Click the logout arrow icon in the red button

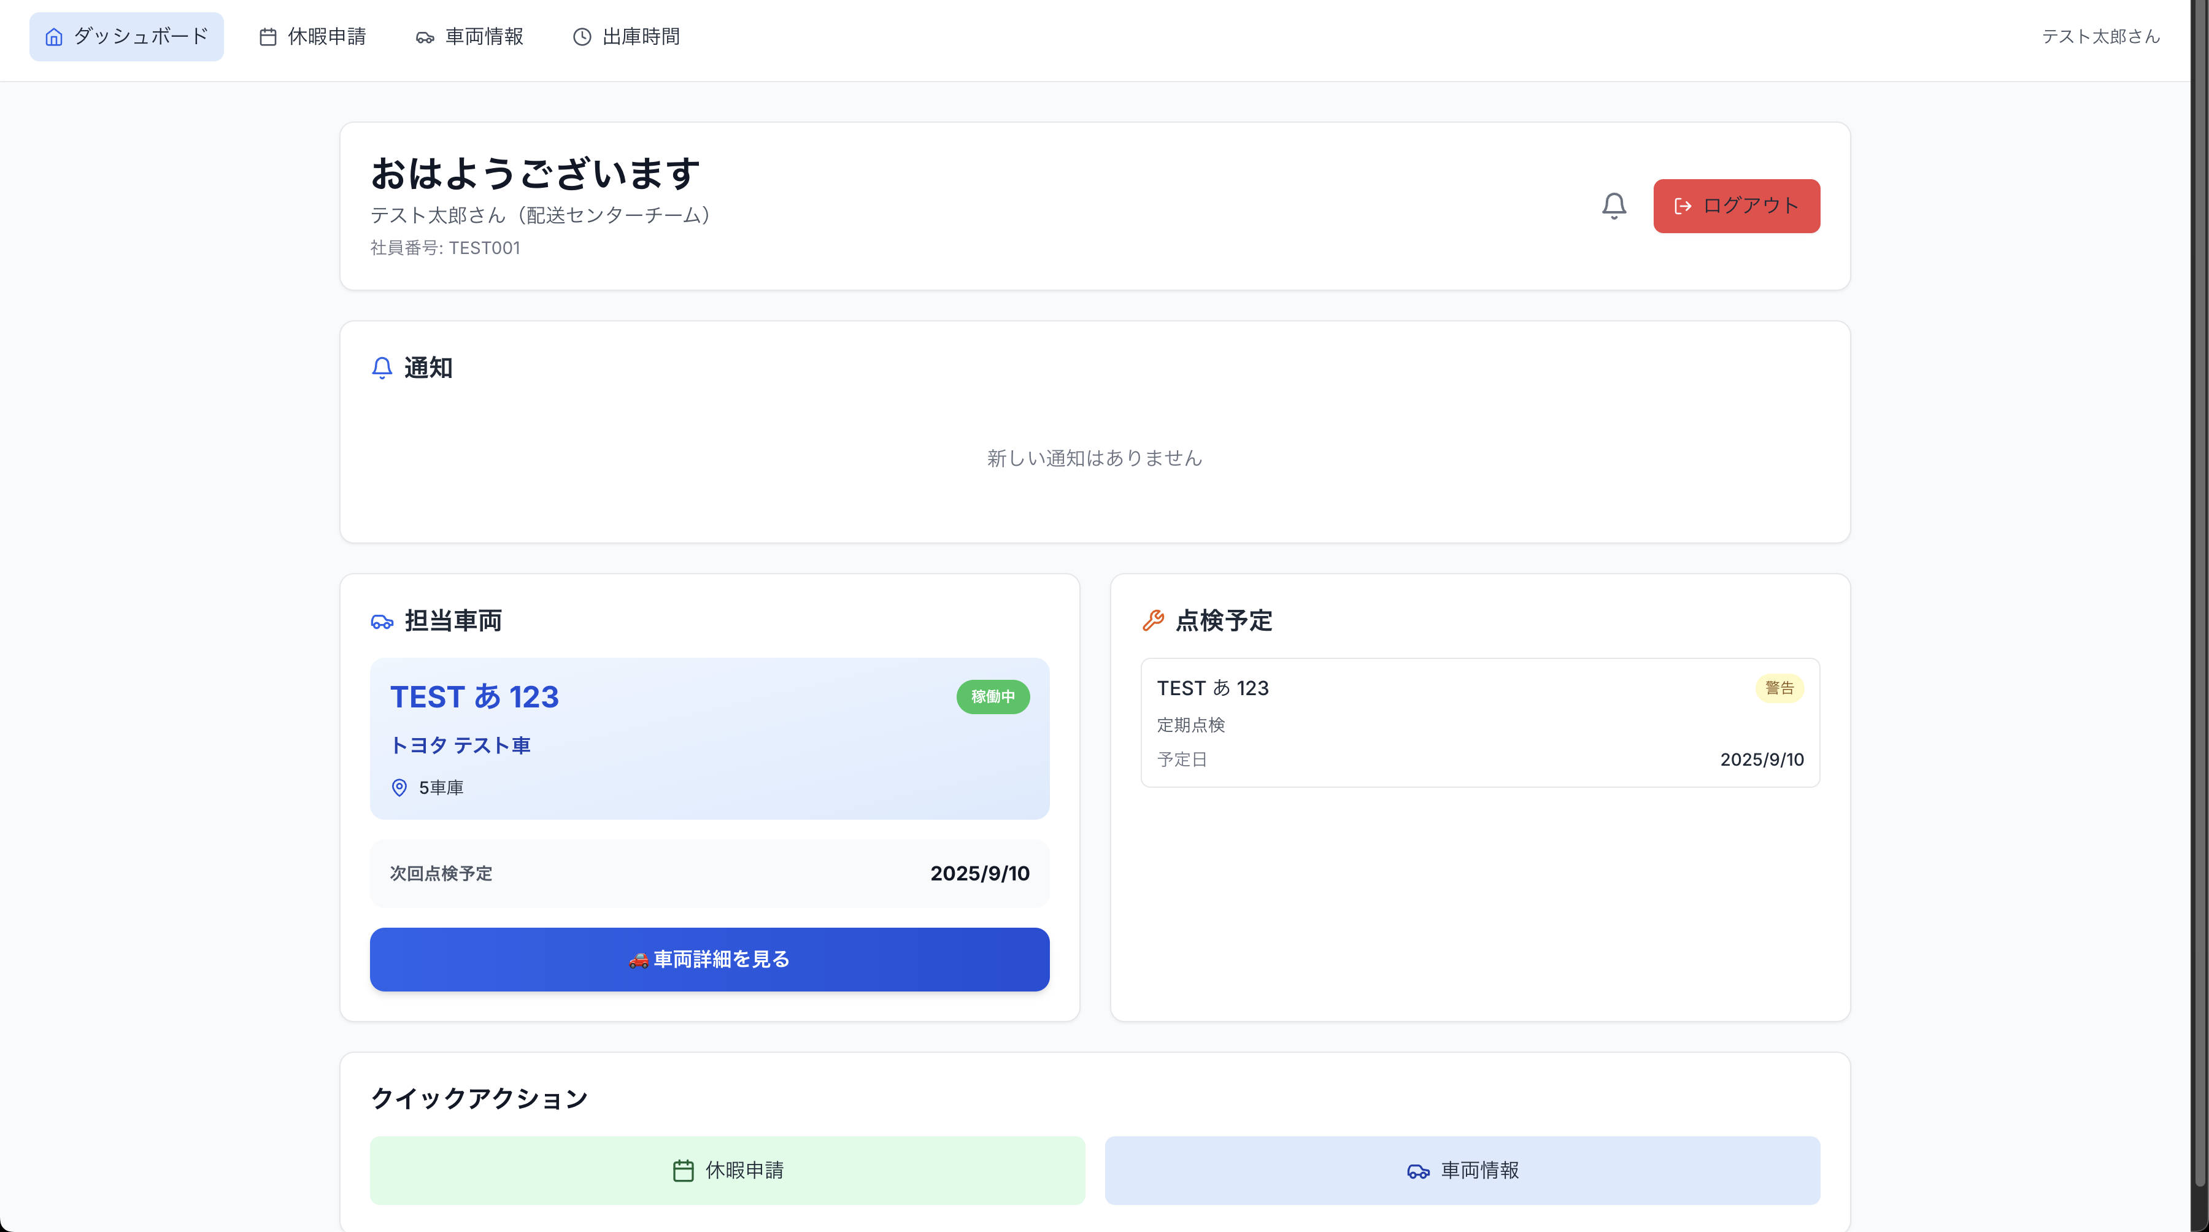[x=1683, y=206]
